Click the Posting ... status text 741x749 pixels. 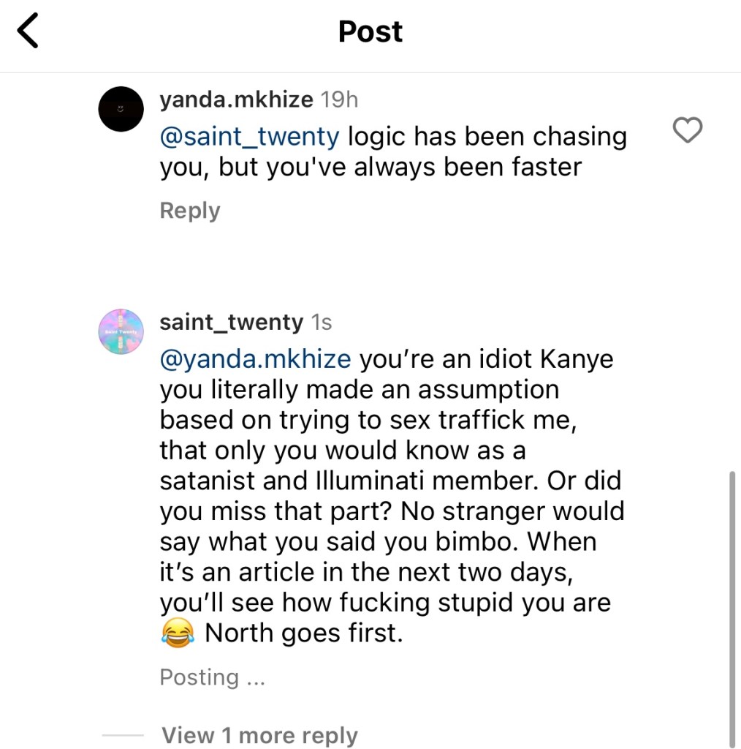click(x=212, y=677)
